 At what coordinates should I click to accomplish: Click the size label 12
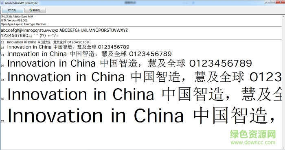(2, 42)
